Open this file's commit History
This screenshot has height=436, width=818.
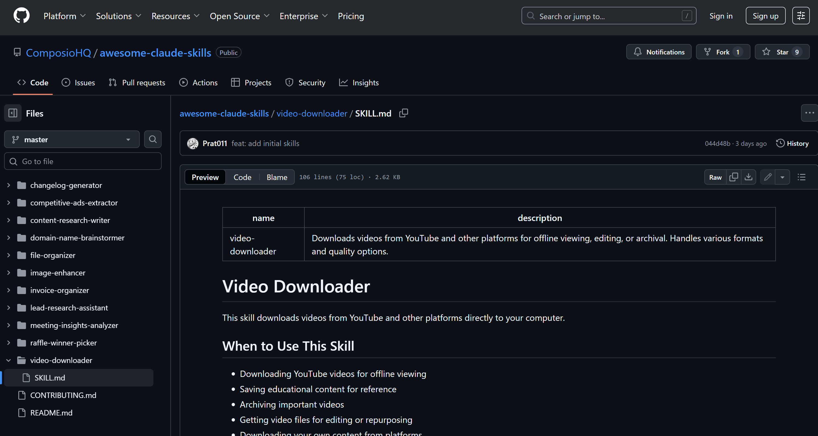tap(792, 143)
